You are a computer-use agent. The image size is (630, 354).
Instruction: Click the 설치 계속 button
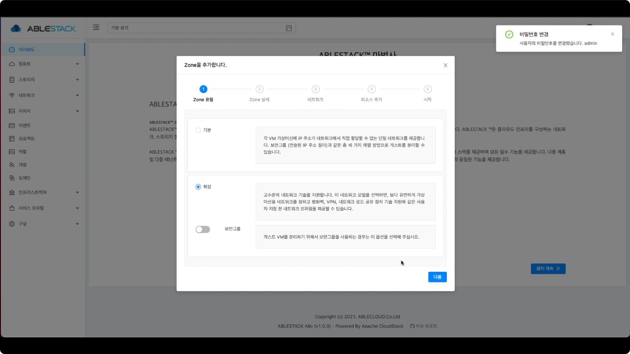pos(548,268)
